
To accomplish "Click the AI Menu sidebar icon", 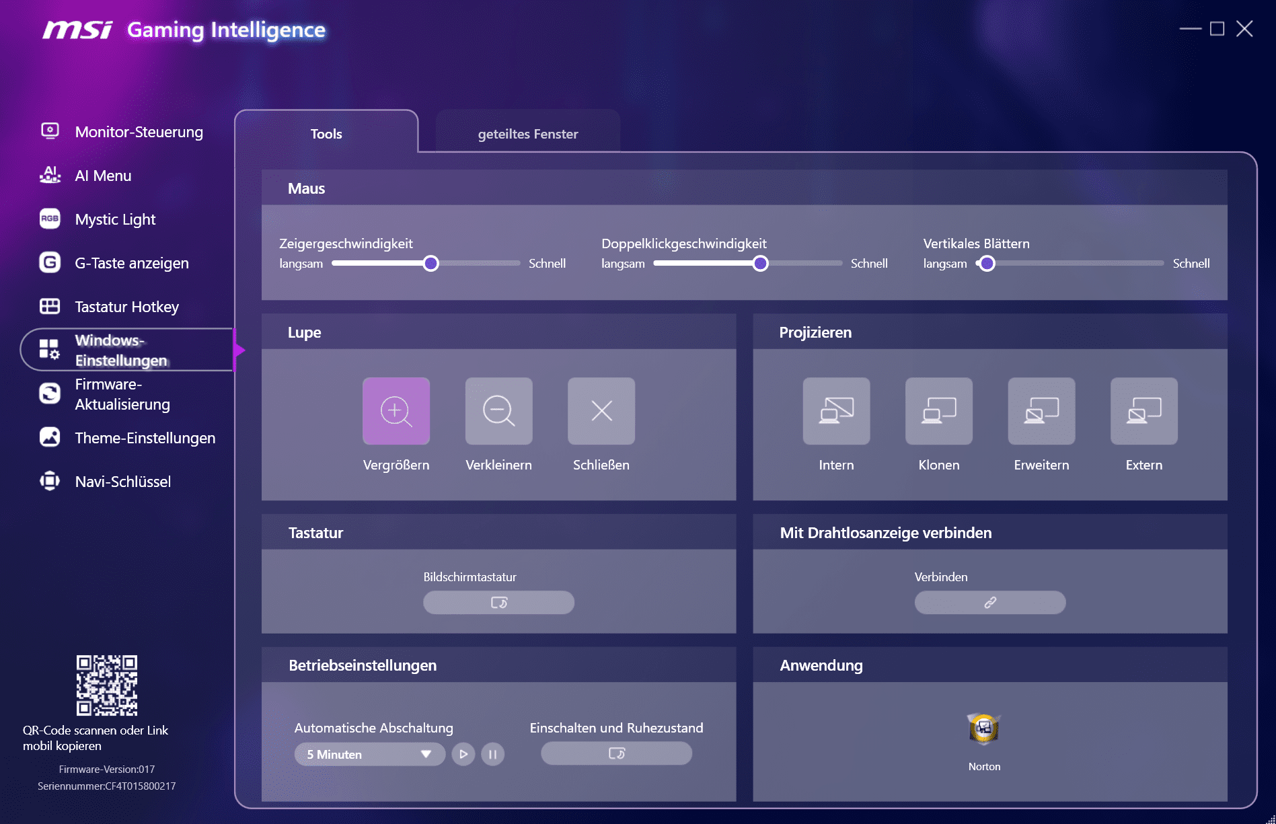I will (x=50, y=175).
